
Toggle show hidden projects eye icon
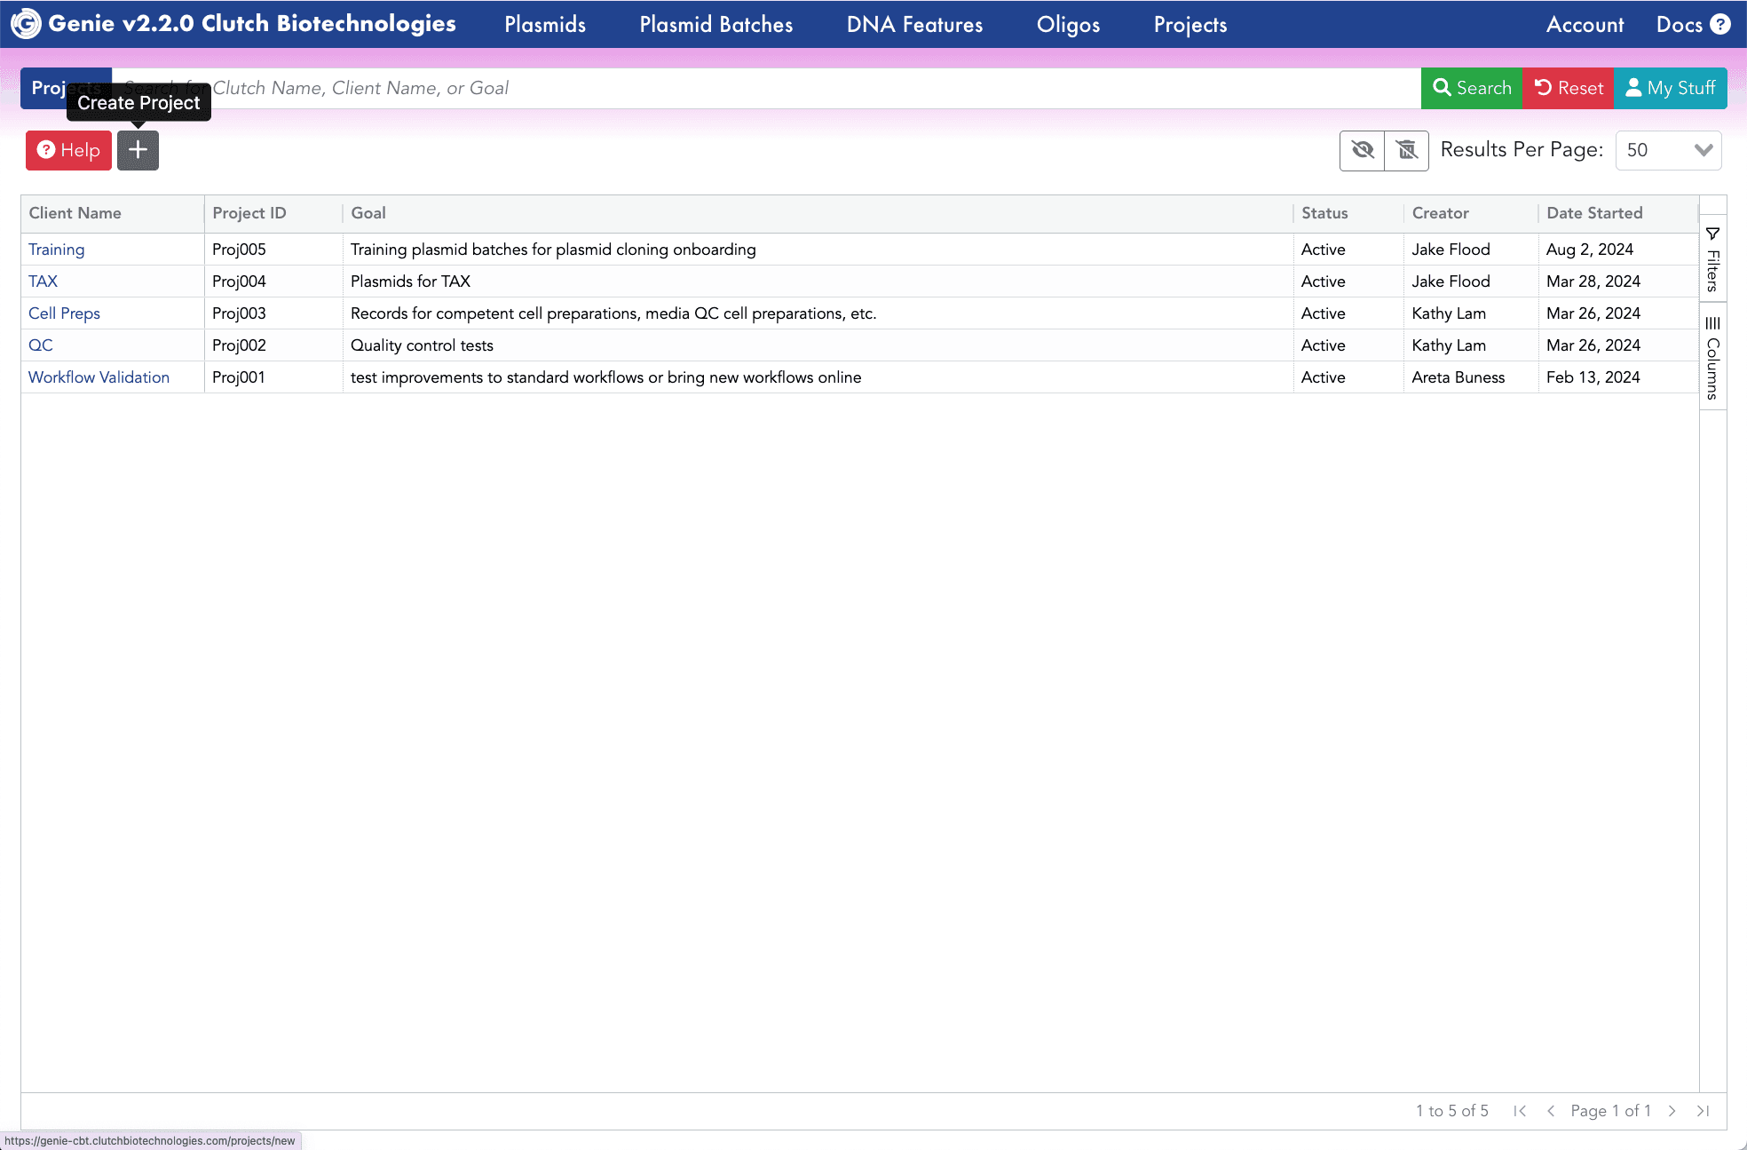point(1362,150)
